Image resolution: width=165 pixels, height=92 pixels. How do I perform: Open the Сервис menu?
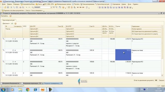(124, 4)
